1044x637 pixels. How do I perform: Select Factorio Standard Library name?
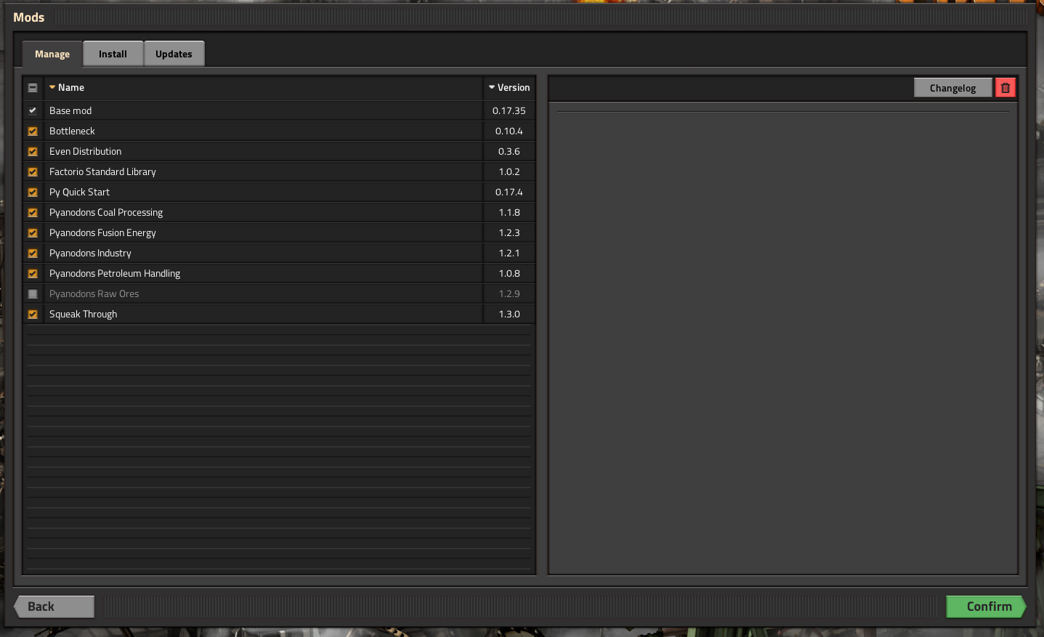(102, 172)
